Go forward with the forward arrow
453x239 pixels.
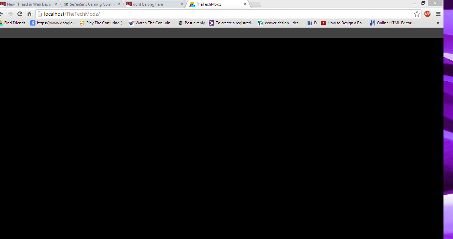[10, 14]
